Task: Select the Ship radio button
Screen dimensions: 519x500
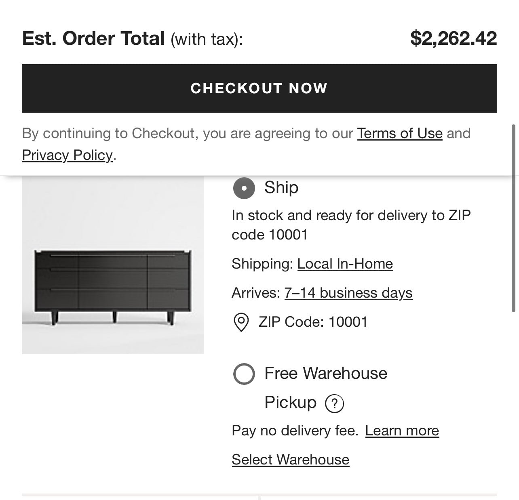Action: pos(244,188)
